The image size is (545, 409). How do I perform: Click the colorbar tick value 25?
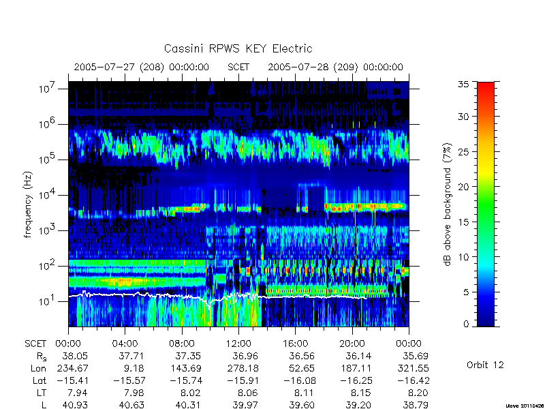tap(463, 151)
